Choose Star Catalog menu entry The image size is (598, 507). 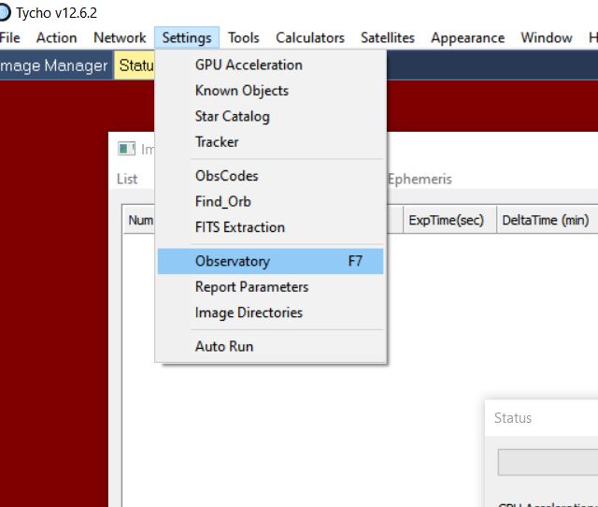coord(232,116)
